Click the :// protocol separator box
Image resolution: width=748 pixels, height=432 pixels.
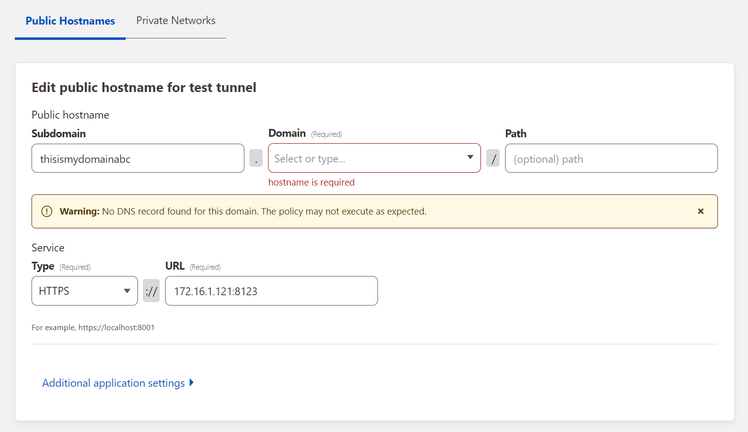pos(151,291)
